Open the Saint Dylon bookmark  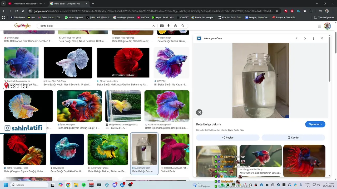click(18, 18)
